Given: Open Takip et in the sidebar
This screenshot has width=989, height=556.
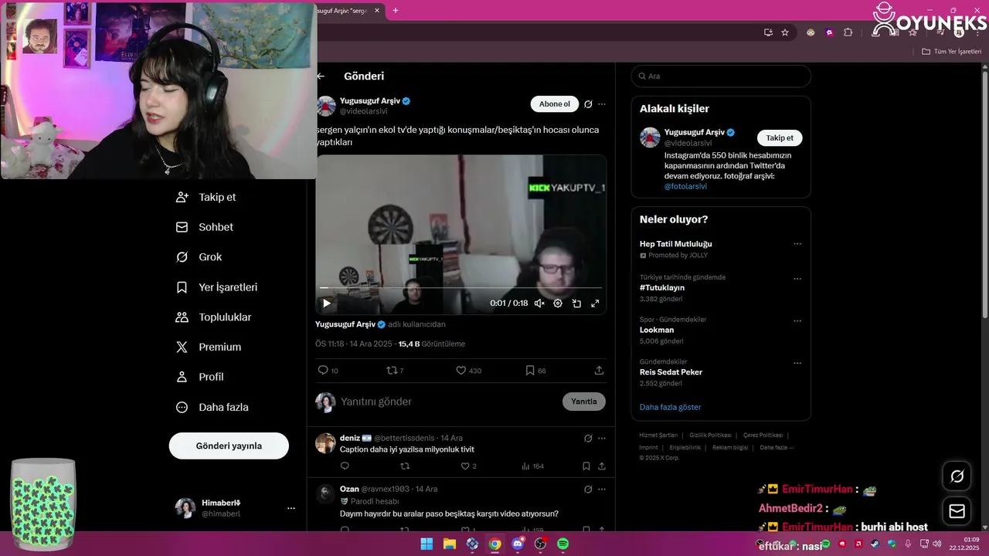Looking at the screenshot, I should (206, 197).
